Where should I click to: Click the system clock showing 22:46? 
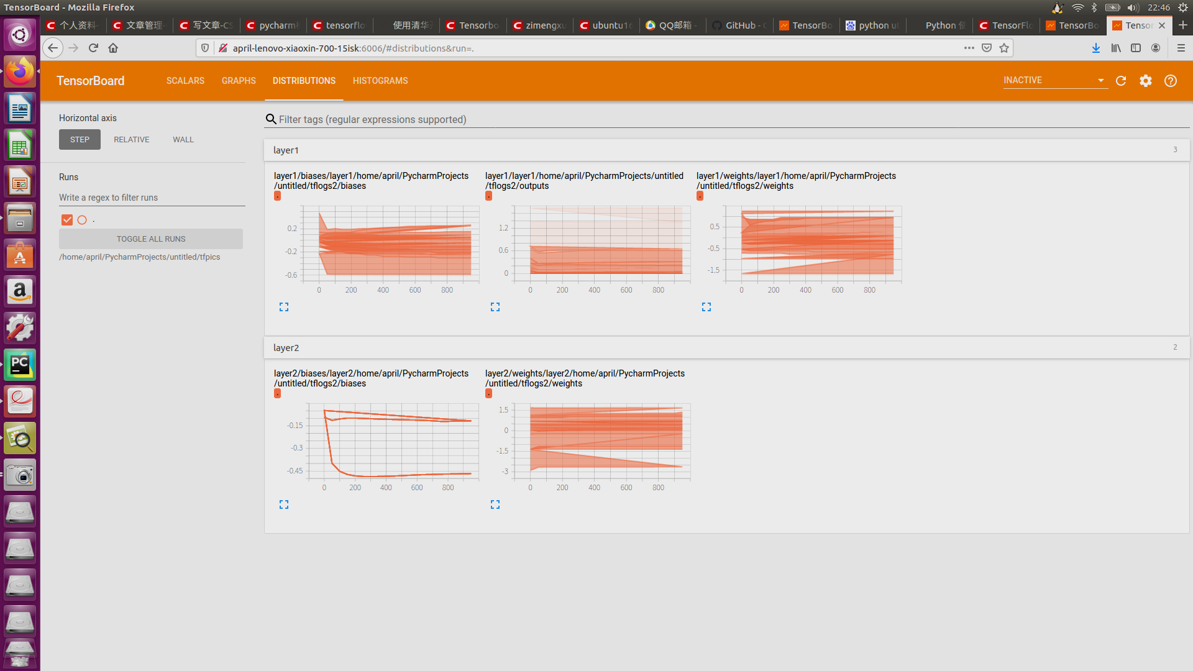tap(1159, 7)
